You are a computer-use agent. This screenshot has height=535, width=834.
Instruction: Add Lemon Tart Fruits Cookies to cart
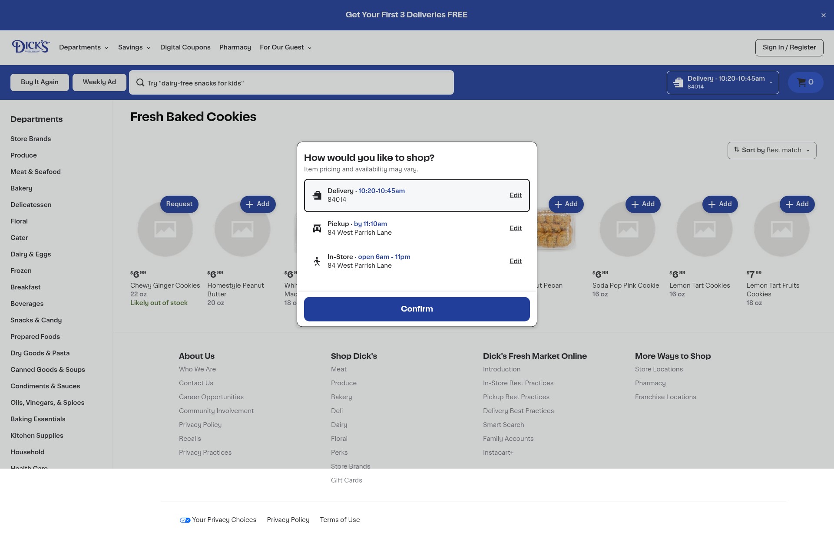[797, 204]
